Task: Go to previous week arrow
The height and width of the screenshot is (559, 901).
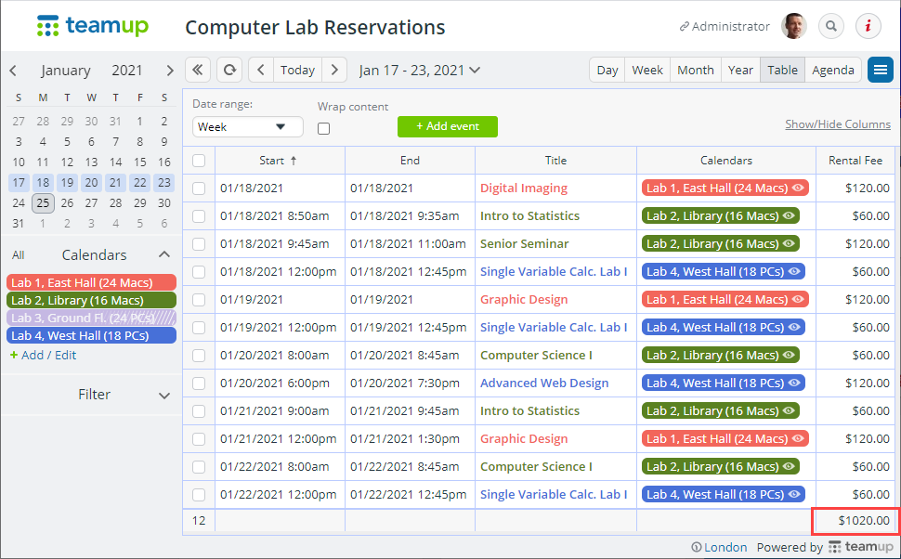Action: 261,70
